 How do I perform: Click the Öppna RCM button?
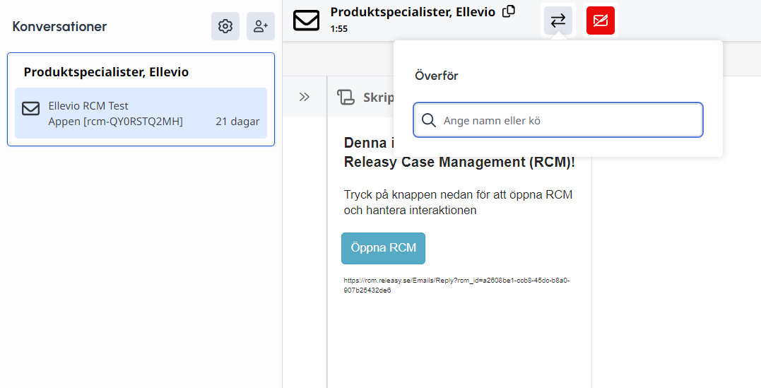pos(383,248)
